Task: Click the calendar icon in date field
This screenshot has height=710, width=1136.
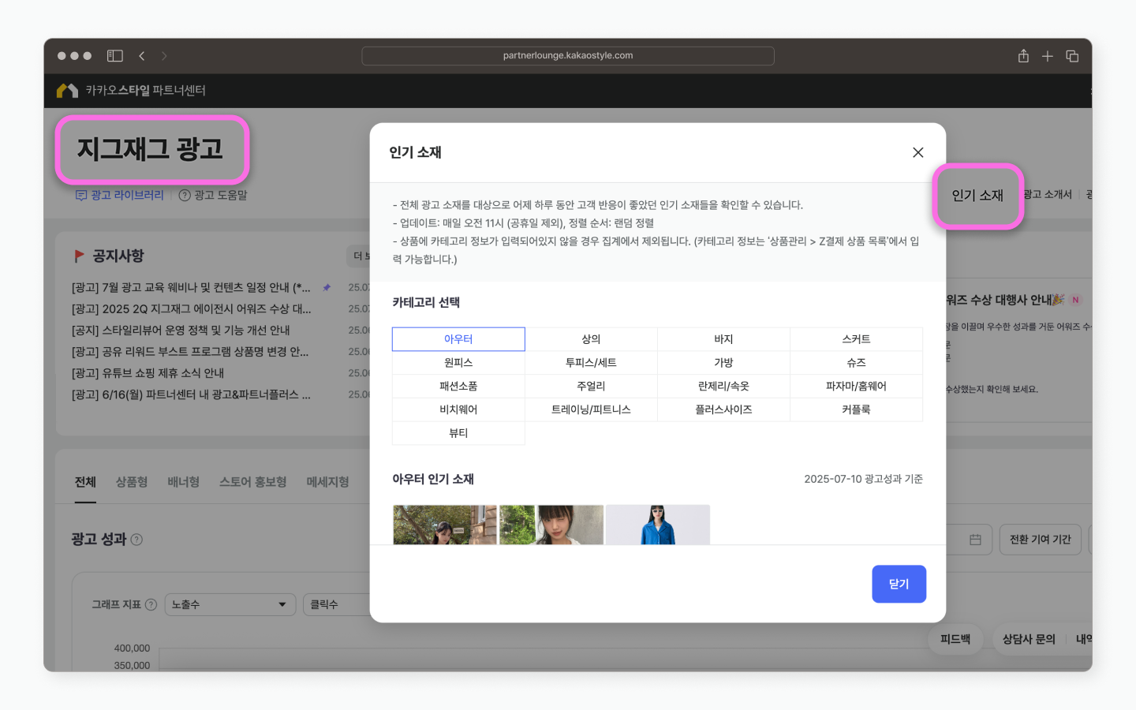Action: tap(975, 540)
